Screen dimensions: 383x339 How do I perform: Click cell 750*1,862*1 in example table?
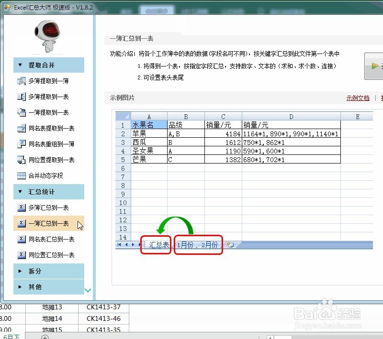coord(291,142)
